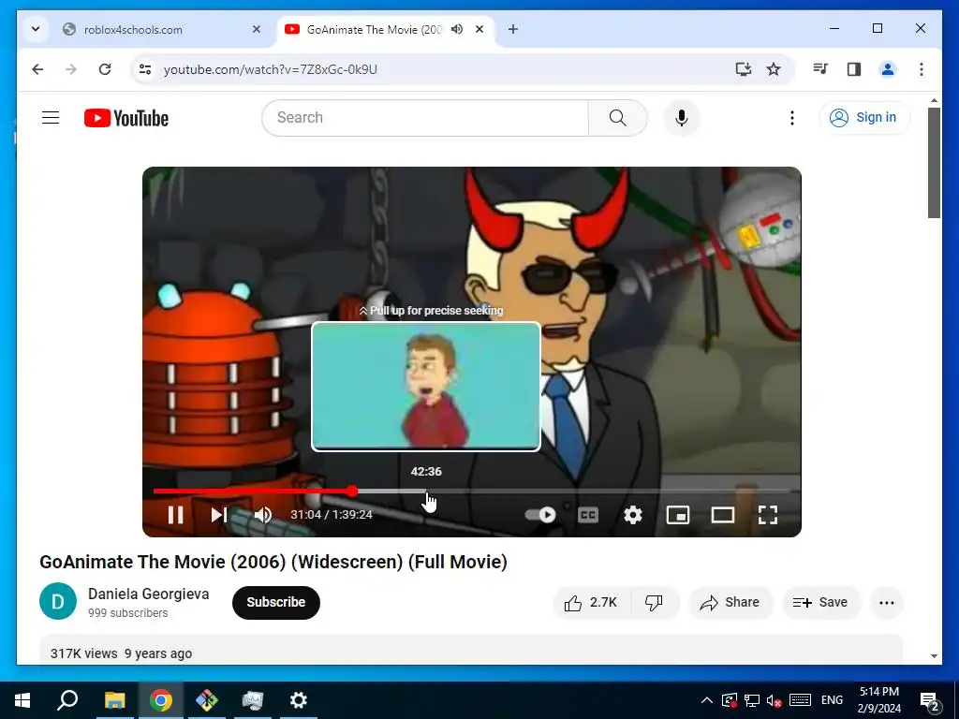Open the taskbar clock showing 5:14 PM
The height and width of the screenshot is (719, 959).
coord(878,700)
